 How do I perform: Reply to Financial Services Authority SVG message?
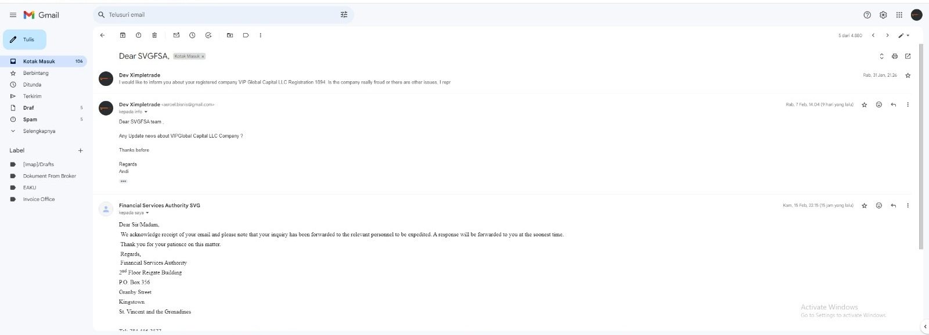click(894, 206)
